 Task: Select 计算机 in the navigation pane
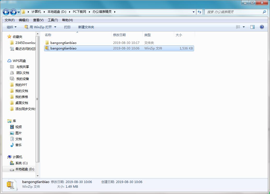[x=15, y=157]
